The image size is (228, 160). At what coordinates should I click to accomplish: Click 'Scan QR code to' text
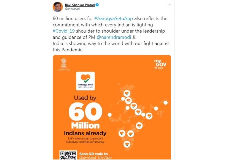[93, 154]
